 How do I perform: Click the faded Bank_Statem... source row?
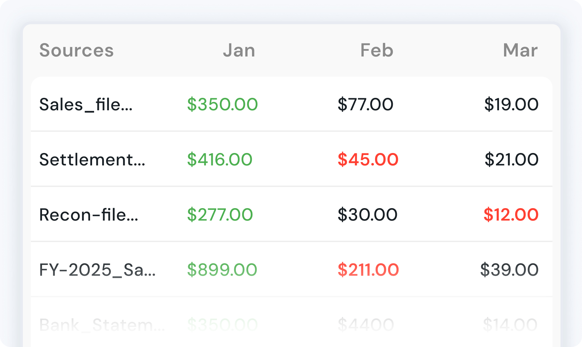pyautogui.click(x=102, y=325)
